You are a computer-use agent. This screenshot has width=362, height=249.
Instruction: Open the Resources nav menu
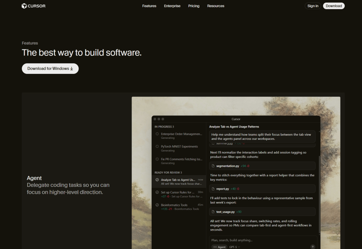[216, 6]
